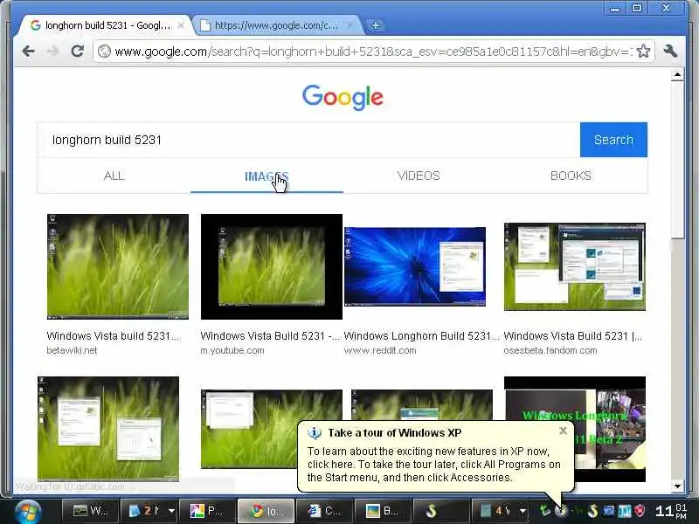Screen dimensions: 699x524
Task: Click the site info globe icon in address bar
Action: (104, 52)
